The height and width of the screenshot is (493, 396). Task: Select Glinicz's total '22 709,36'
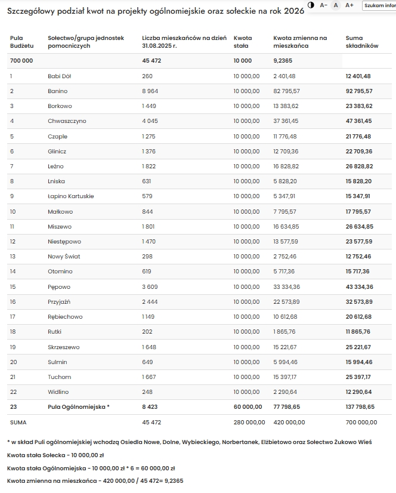[x=359, y=151]
